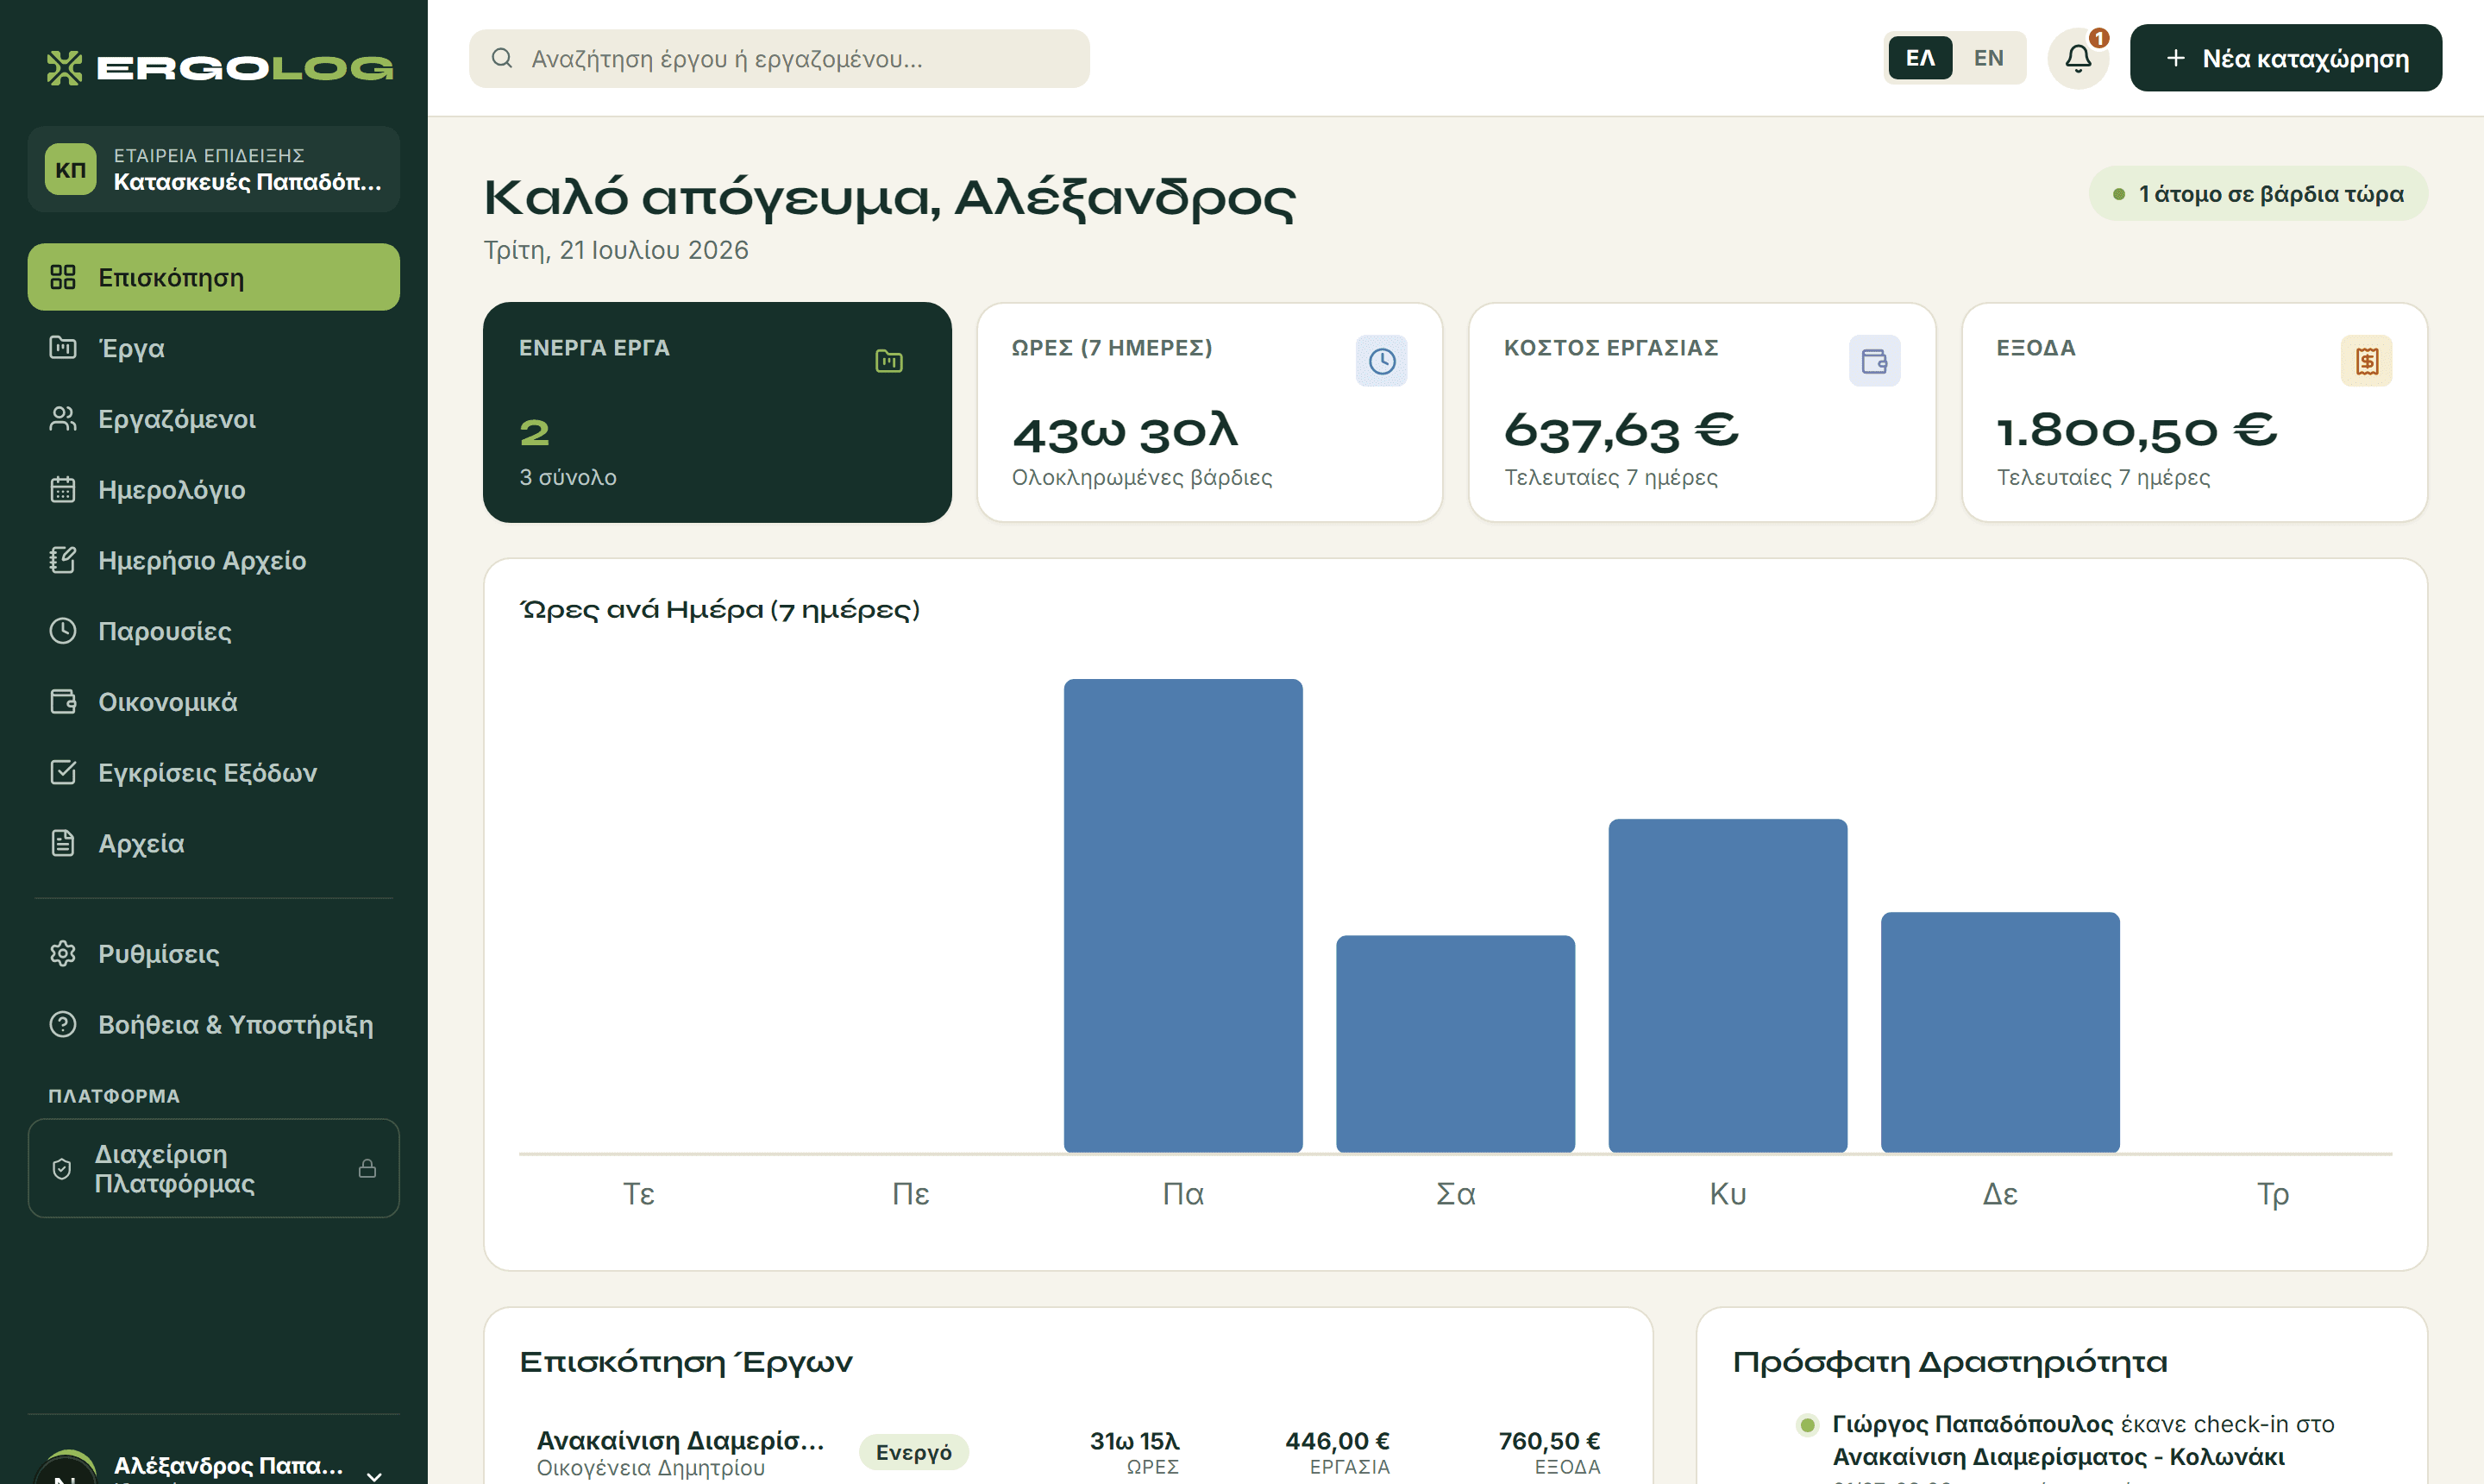Switch language to EN
The height and width of the screenshot is (1484, 2484).
[1989, 59]
